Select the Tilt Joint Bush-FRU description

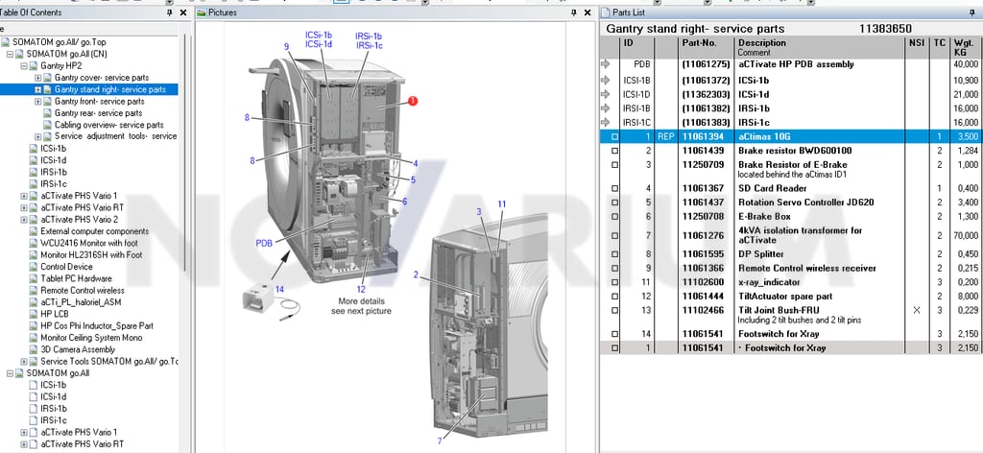point(779,310)
